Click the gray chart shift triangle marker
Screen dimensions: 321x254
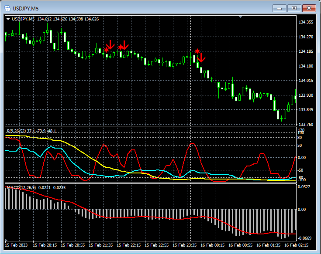point(240,17)
